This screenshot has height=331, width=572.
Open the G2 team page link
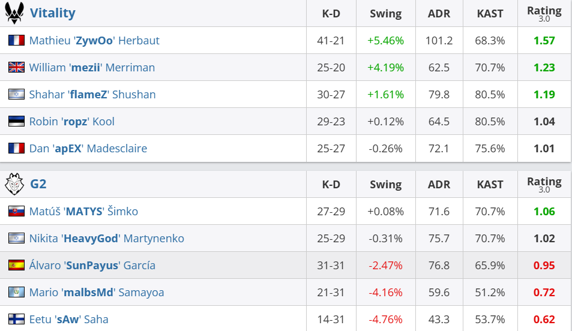38,184
